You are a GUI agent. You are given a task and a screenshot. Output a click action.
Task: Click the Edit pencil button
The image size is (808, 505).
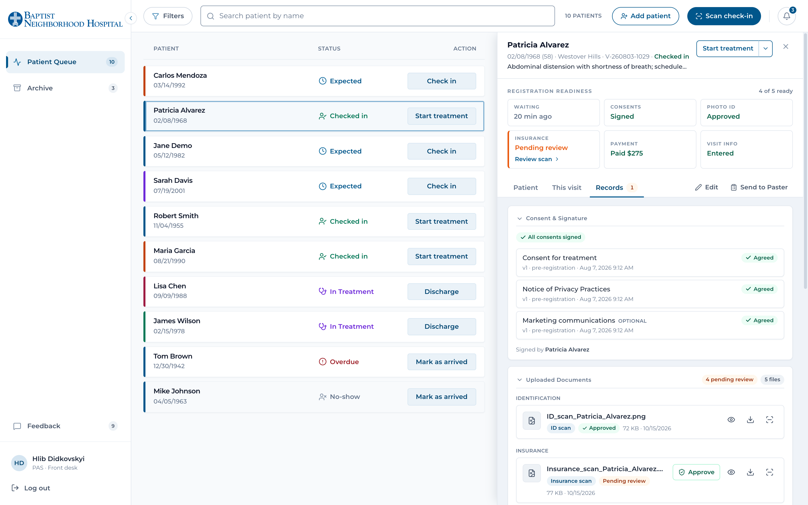[x=706, y=187]
